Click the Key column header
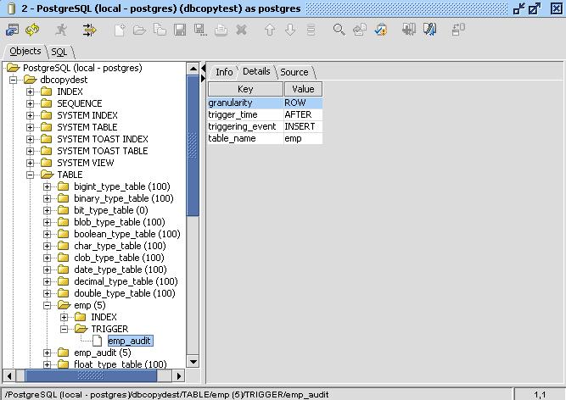Image resolution: width=566 pixels, height=400 pixels. point(244,89)
